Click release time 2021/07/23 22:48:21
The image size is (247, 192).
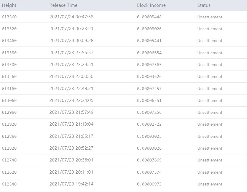coord(71,89)
